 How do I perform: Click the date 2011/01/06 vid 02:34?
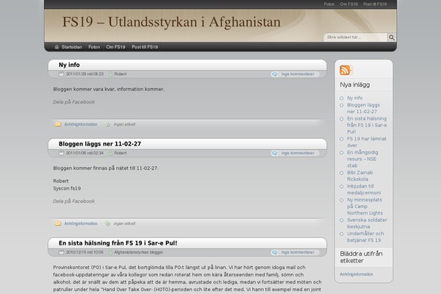(85, 153)
